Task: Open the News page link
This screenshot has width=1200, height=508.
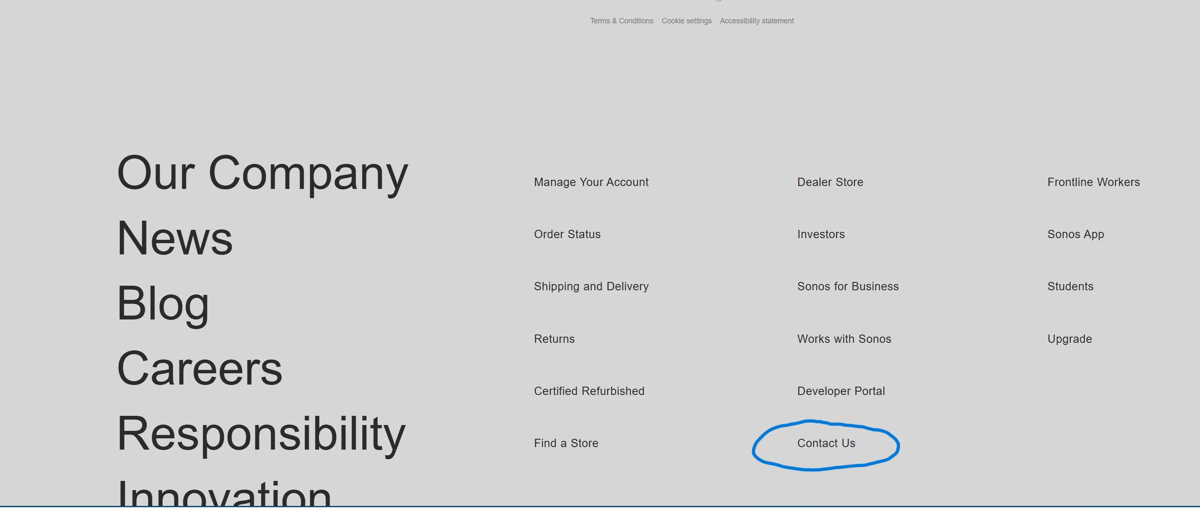Action: point(175,239)
